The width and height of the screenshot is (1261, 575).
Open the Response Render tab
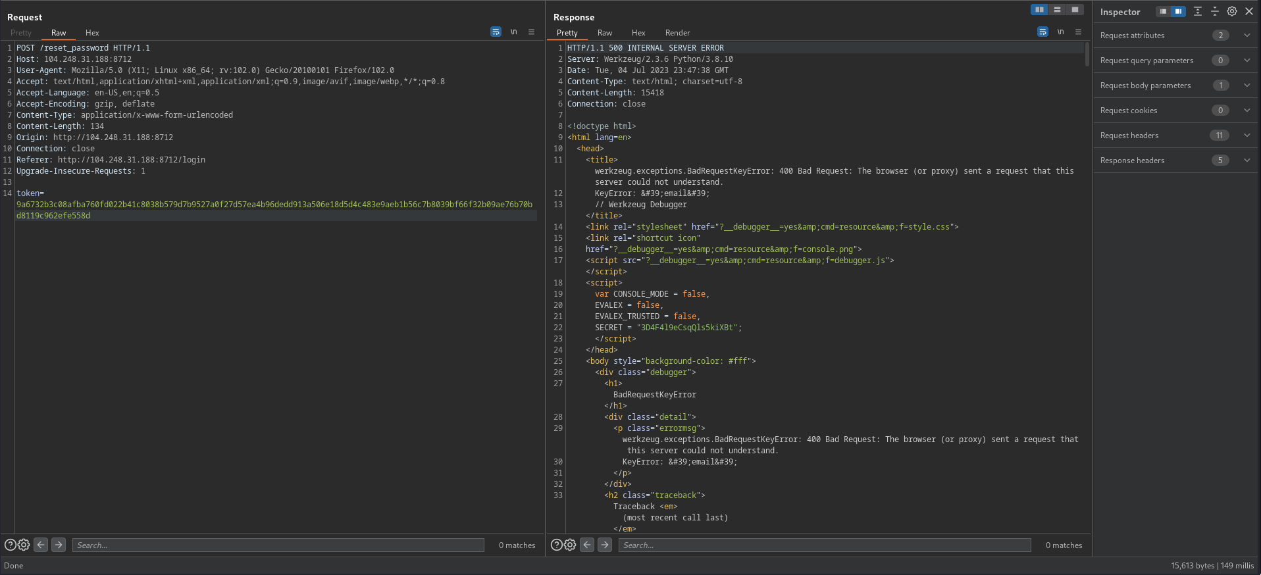point(677,33)
